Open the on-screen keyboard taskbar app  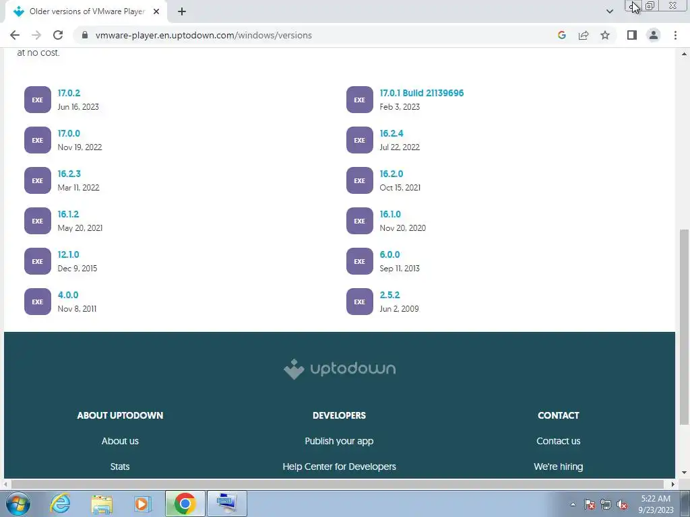226,504
